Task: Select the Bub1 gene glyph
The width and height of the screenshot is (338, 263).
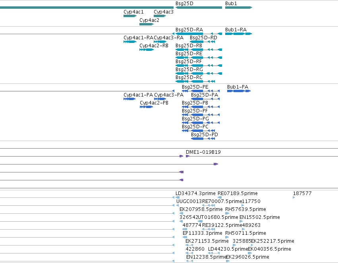Action: tap(239, 8)
